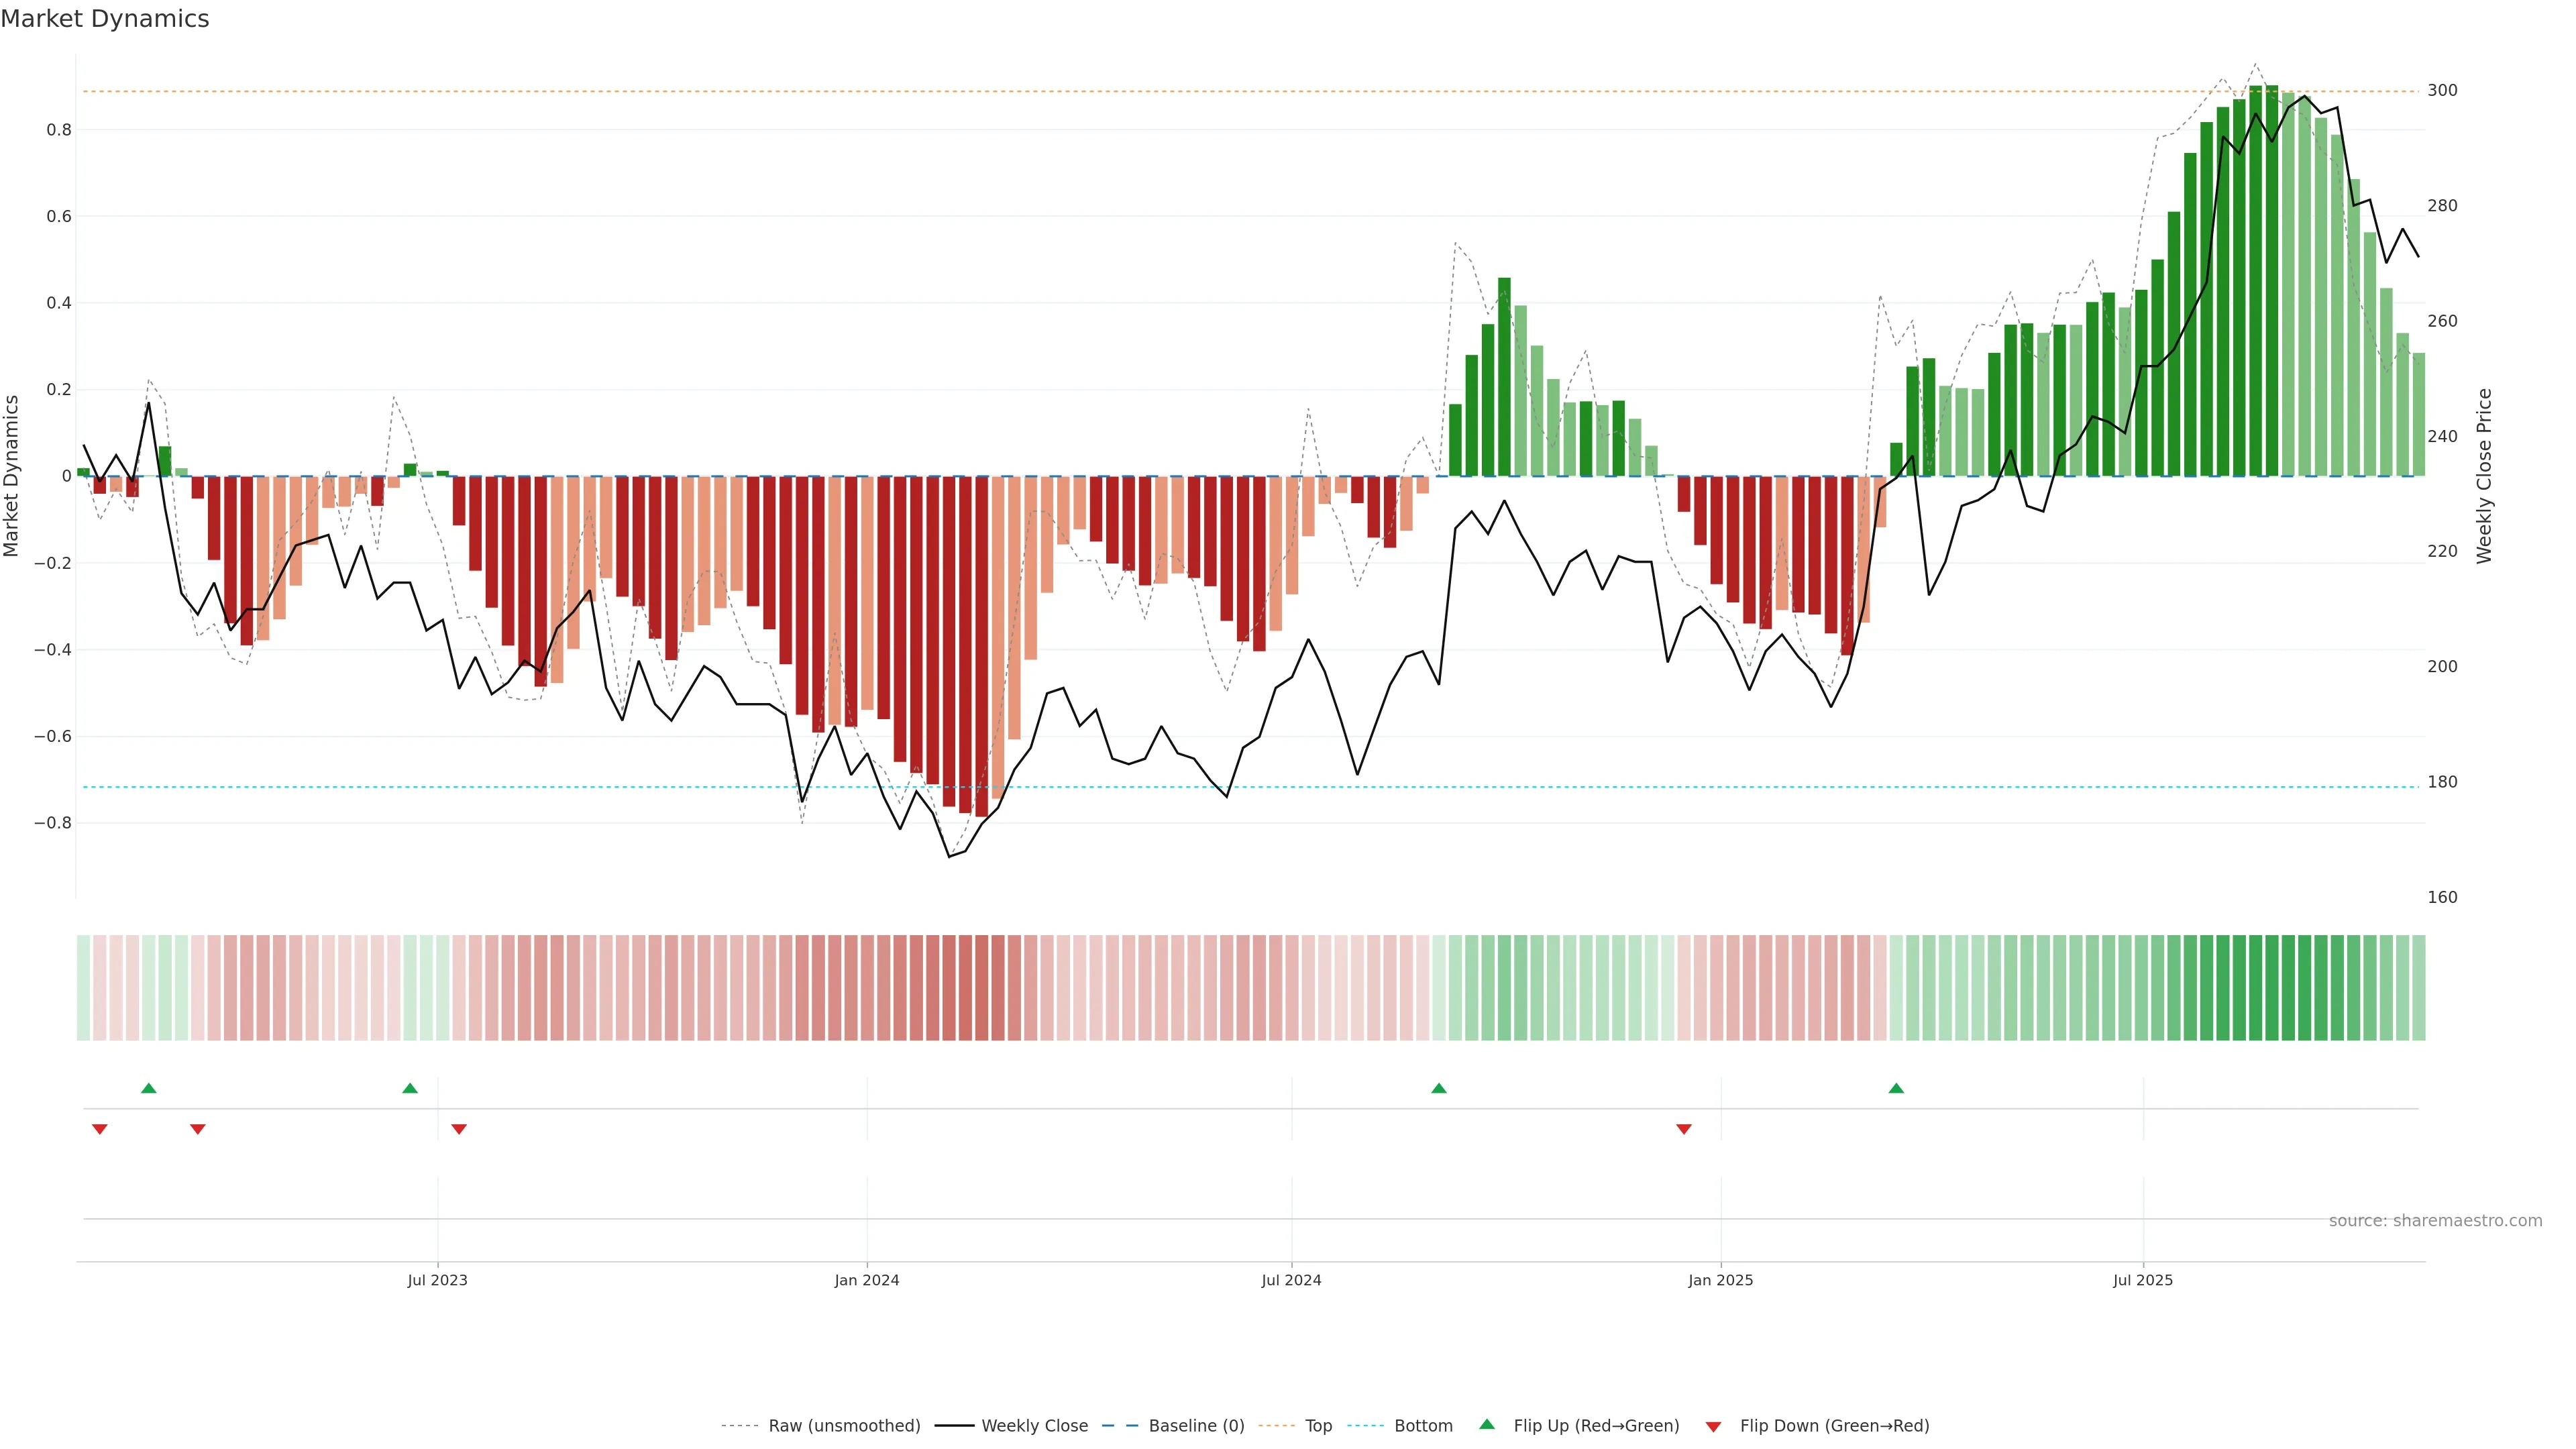Screen dimensions: 2576x1449
Task: Click the flip-down marker before Jan 2025
Action: tap(1684, 1129)
